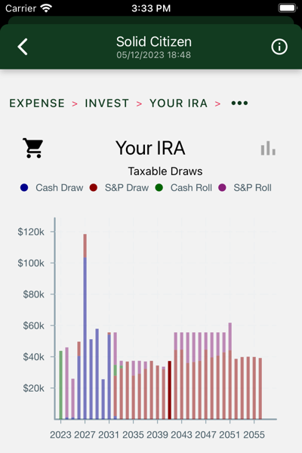Screen dimensions: 302x453
Task: Toggle the S&P Roll legend series
Action: point(245,188)
